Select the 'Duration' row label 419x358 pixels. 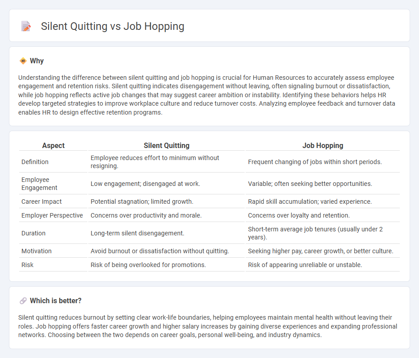point(33,233)
